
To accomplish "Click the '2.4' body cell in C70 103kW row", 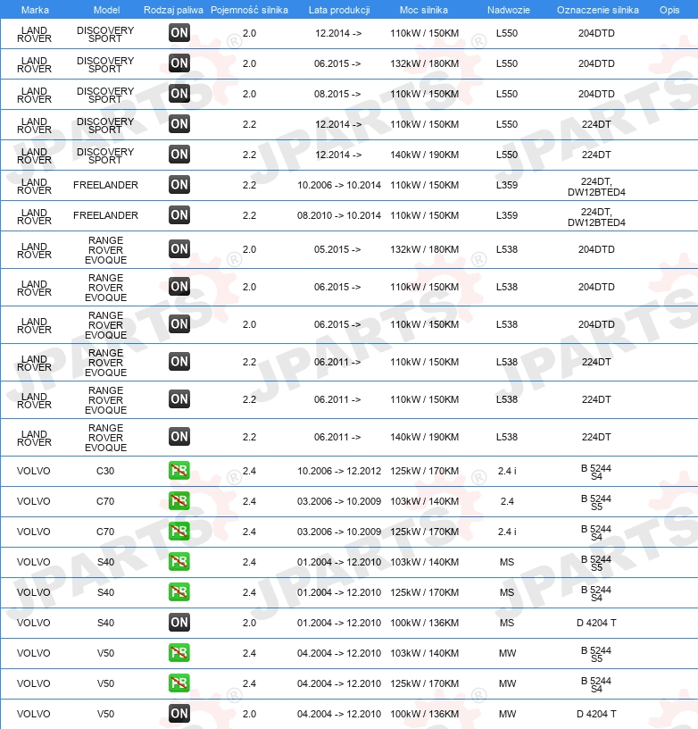I will pyautogui.click(x=507, y=501).
